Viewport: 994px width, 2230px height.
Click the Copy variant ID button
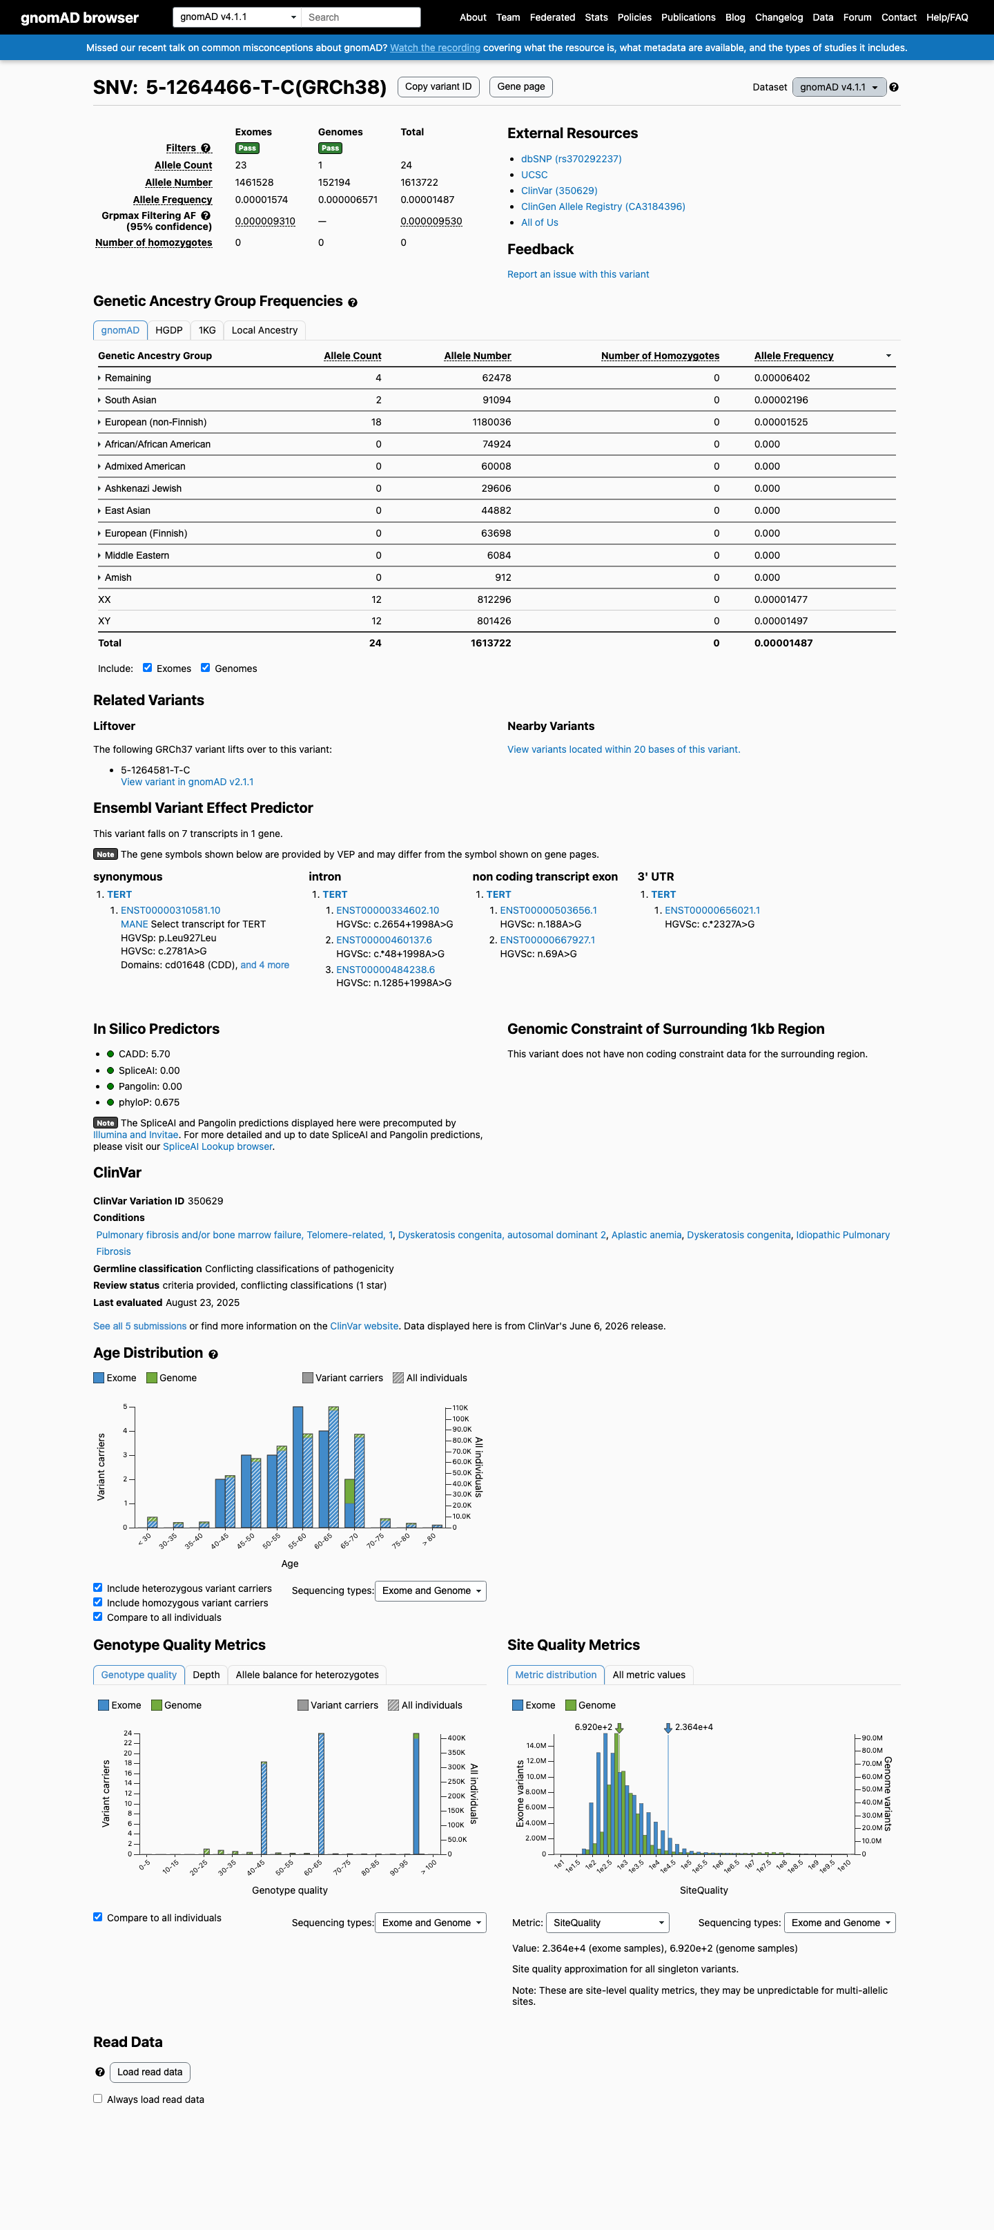438,86
